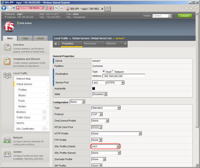Click the green Log out button
Screen dimensions: 200x168
[x=185, y=16]
